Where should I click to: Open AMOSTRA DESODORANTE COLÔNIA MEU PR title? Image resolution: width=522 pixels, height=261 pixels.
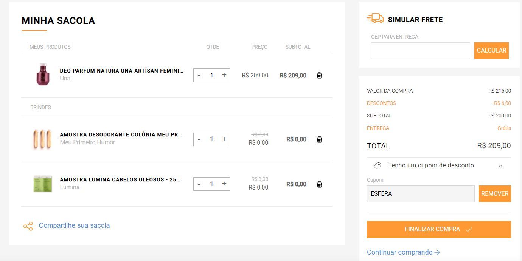[x=121, y=134]
